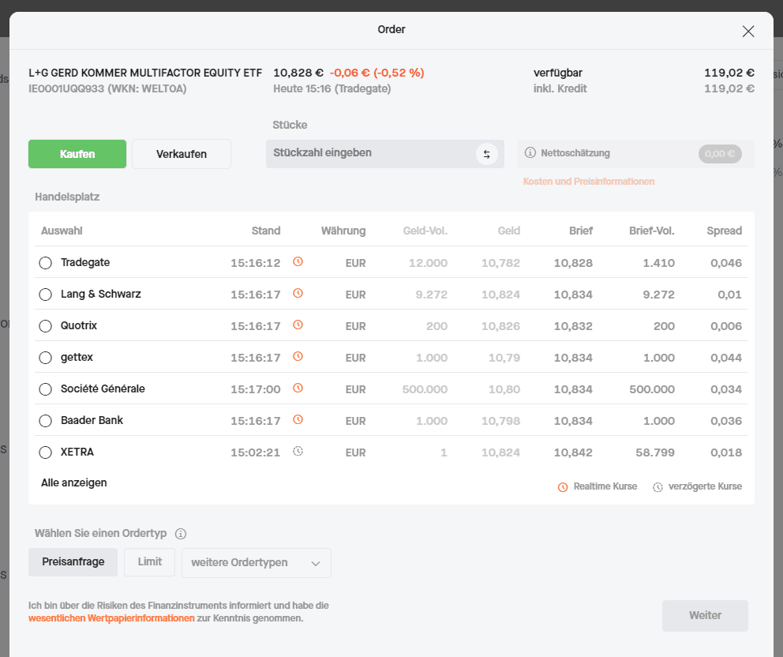The width and height of the screenshot is (783, 657).
Task: Click the Auswahl column header
Action: 62,231
